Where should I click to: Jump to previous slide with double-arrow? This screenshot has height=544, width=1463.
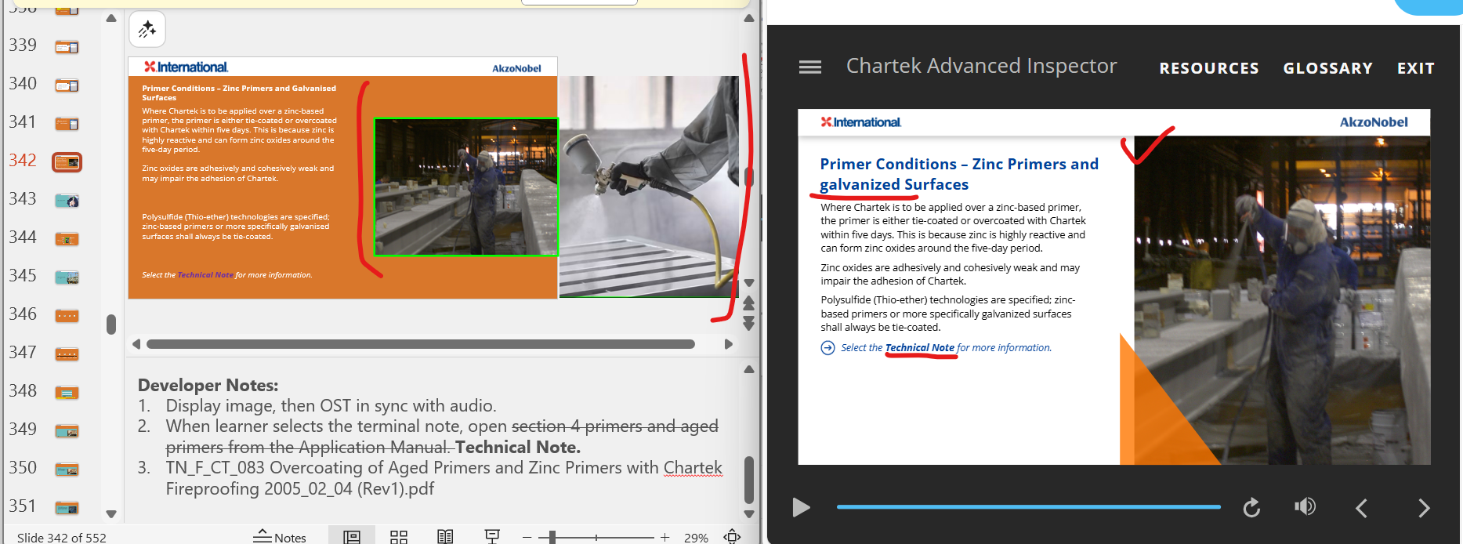tap(748, 303)
